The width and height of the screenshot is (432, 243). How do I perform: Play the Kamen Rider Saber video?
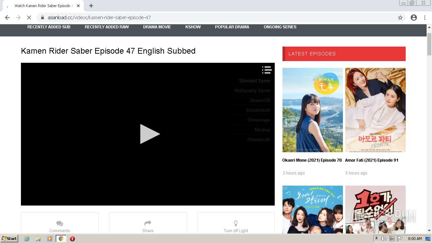coord(150,134)
